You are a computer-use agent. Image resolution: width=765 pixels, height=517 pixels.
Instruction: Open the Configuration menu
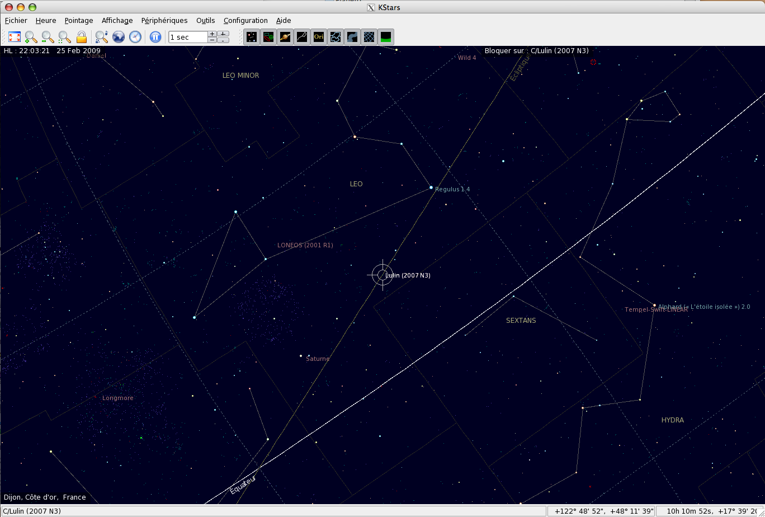pos(245,21)
